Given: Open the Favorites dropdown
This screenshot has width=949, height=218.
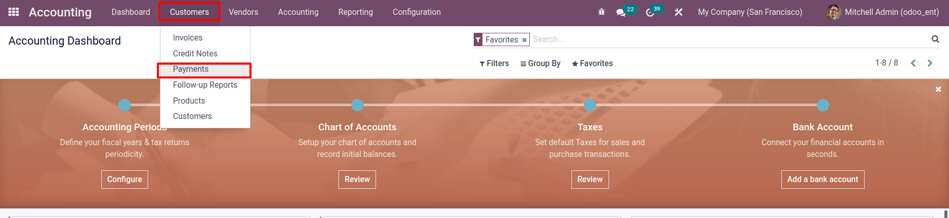Looking at the screenshot, I should click(593, 64).
